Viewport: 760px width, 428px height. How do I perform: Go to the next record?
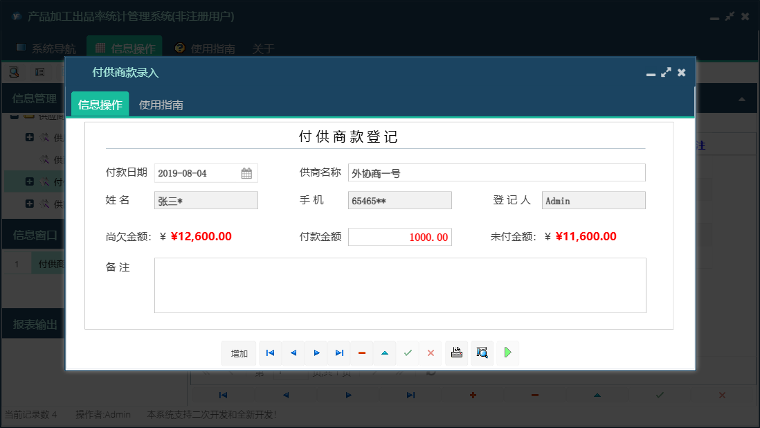(316, 353)
